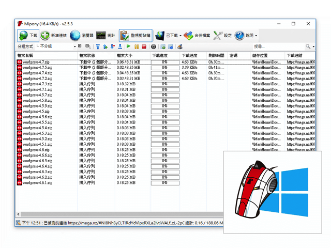Click 排入佇列 status of wordpress-4.5.9.zip
This screenshot has height=248, width=331.
click(87, 106)
